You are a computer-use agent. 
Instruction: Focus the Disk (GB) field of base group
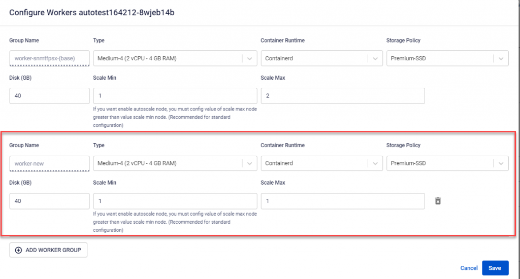49,96
